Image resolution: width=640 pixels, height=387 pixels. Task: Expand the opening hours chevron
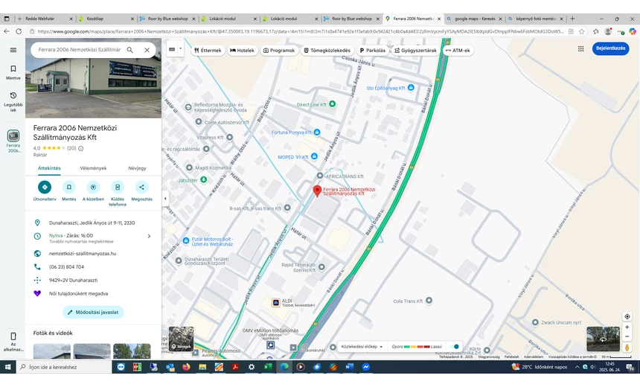click(x=149, y=236)
